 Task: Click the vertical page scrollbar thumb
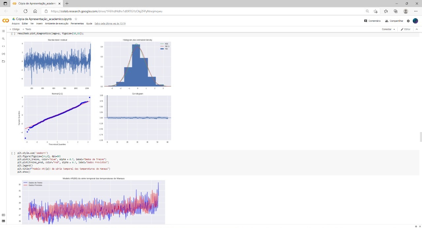(x=420, y=137)
